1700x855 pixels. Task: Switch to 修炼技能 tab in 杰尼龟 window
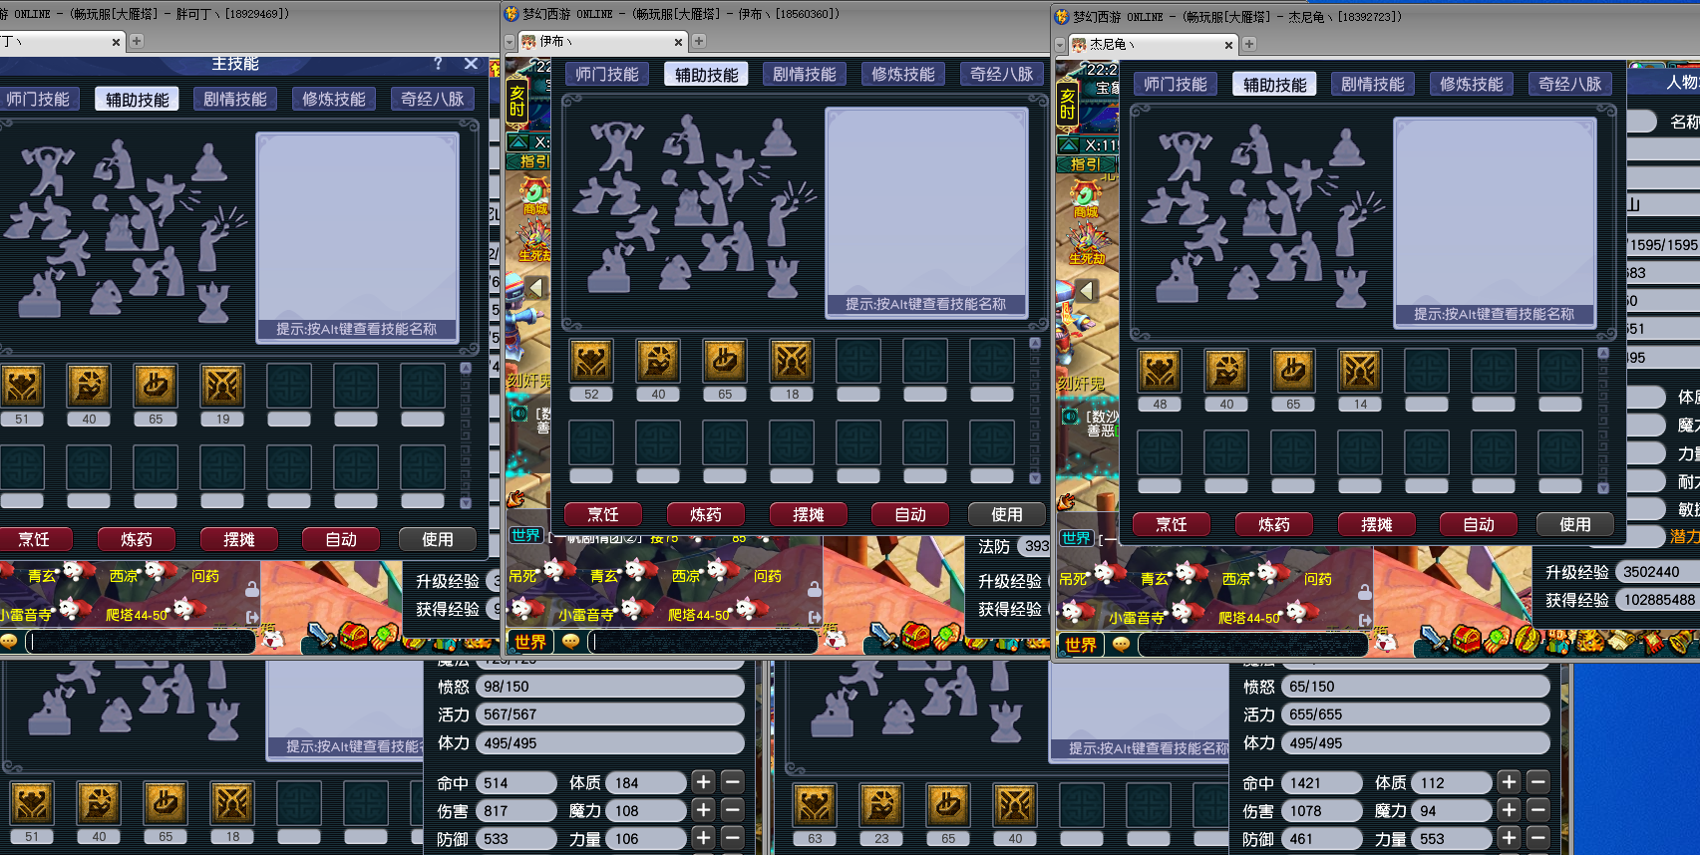pos(1472,85)
